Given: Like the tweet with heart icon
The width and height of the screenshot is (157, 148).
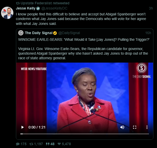Looking at the screenshot, I should (59, 144).
